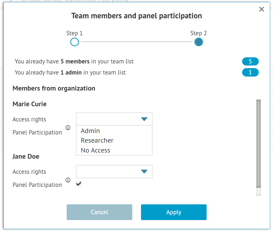This screenshot has height=232, width=273.
Task: Select Researcher from the access rights list
Action: click(97, 140)
